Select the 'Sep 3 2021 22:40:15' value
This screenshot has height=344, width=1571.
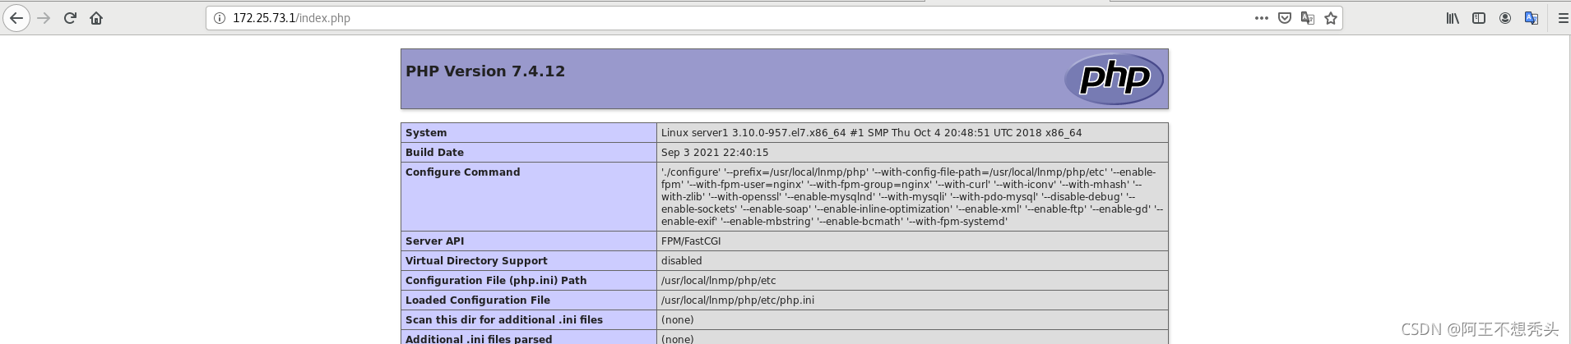[715, 153]
